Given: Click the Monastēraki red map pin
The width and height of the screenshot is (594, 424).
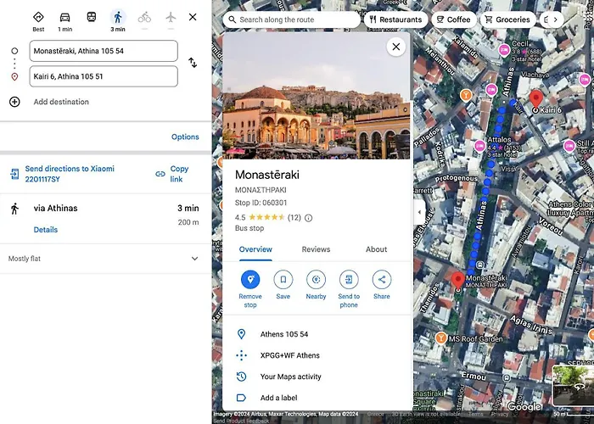Looking at the screenshot, I should click(x=458, y=280).
